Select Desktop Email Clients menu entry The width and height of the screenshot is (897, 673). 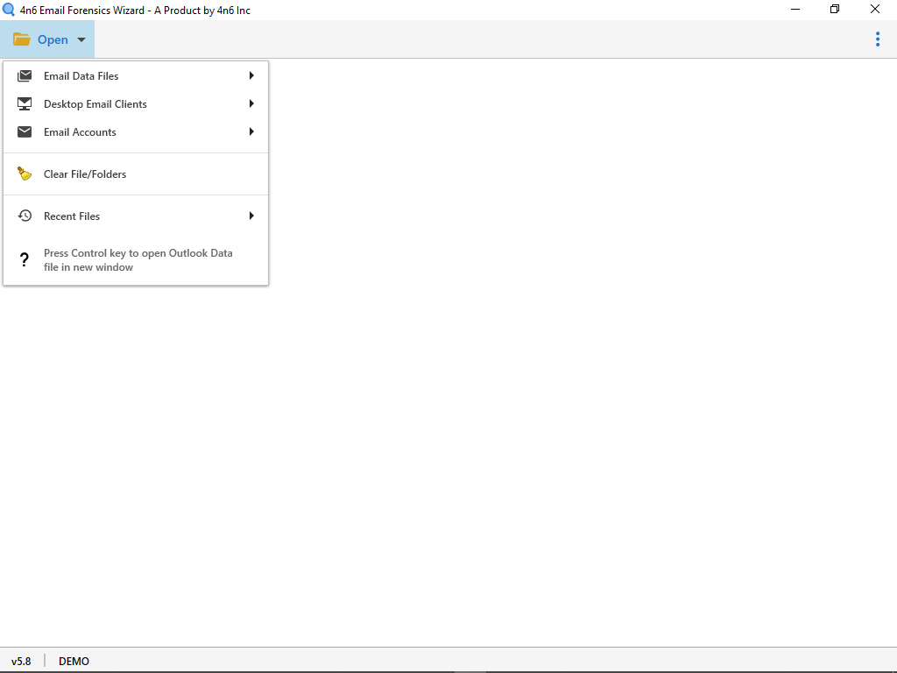click(136, 103)
